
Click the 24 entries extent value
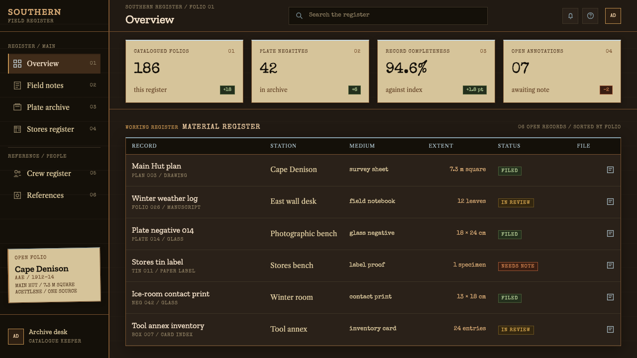tap(469, 328)
